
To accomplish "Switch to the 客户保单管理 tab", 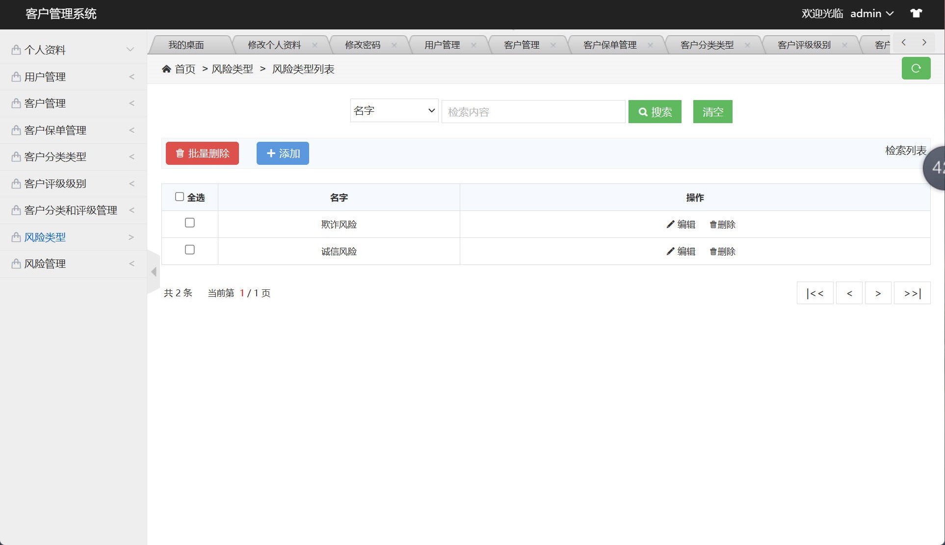I will [610, 45].
